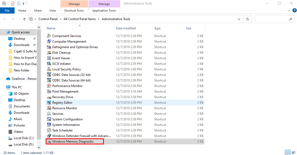Expand Control Panel breadcrumb chevron
Screen dimensions: 297x155
pos(60,19)
